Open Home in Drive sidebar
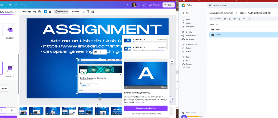The width and height of the screenshot is (278, 118). pos(188,20)
